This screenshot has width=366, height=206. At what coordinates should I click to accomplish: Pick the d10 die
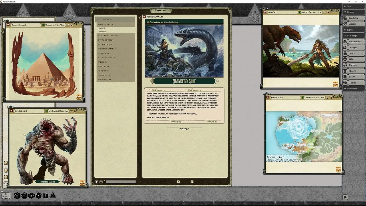point(31,195)
